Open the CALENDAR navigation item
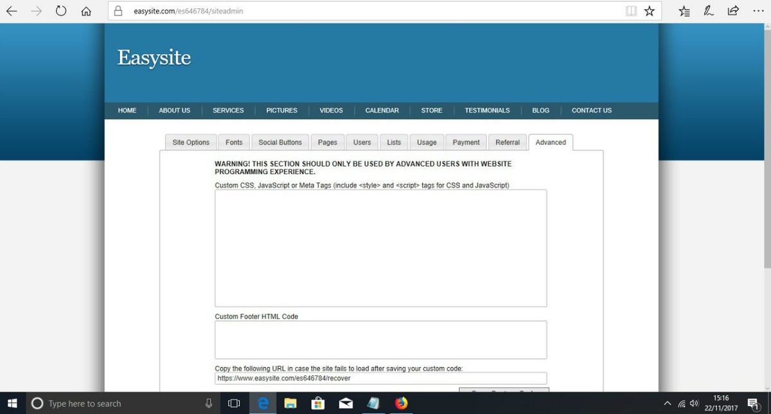Viewport: 771px width, 414px height. pyautogui.click(x=382, y=111)
